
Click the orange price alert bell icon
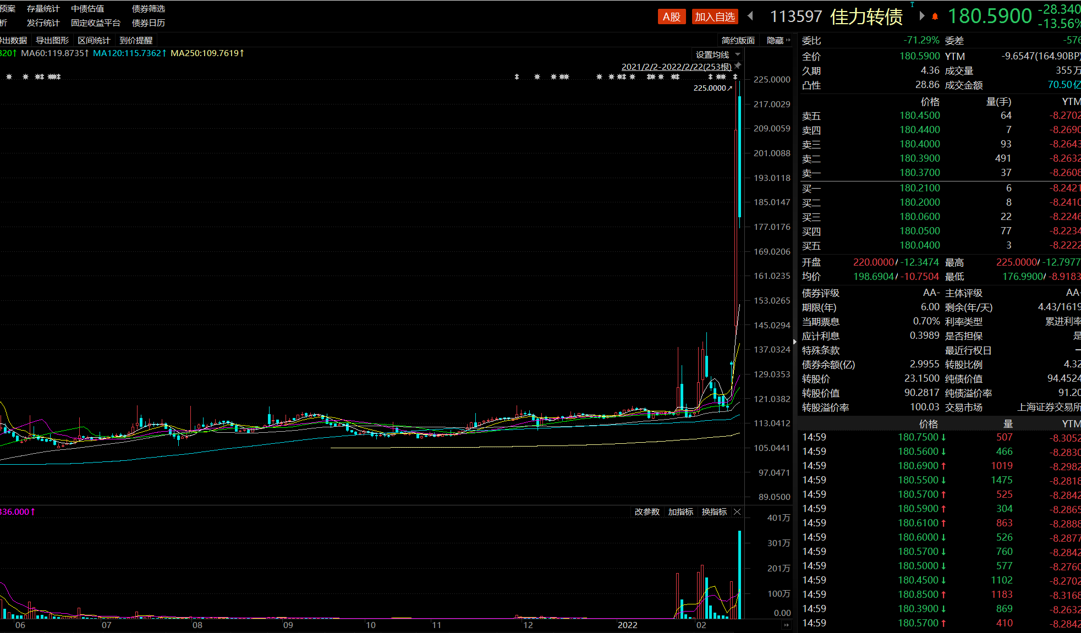pyautogui.click(x=935, y=16)
